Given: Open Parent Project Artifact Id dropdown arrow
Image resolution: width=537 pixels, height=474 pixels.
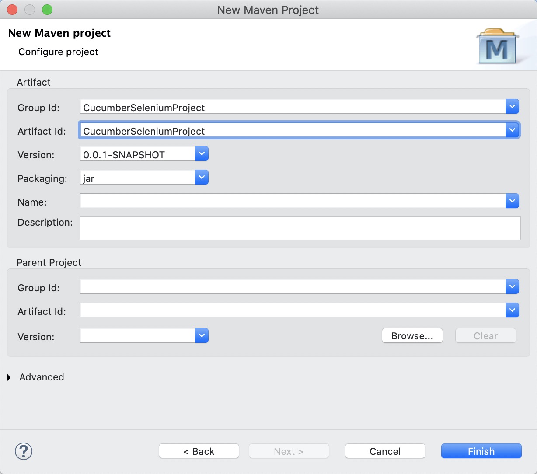Looking at the screenshot, I should pyautogui.click(x=512, y=310).
